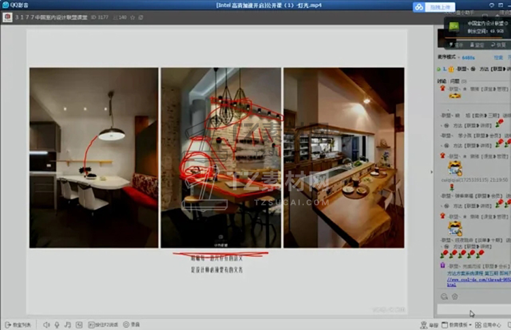Open the 麦序模式 mode dropdown

[x=449, y=57]
